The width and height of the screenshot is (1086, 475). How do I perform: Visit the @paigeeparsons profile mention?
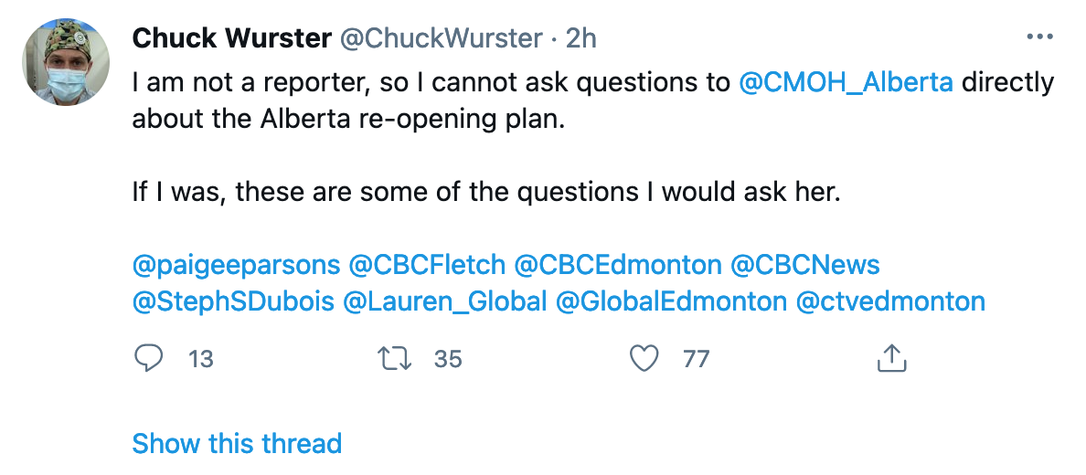click(236, 266)
